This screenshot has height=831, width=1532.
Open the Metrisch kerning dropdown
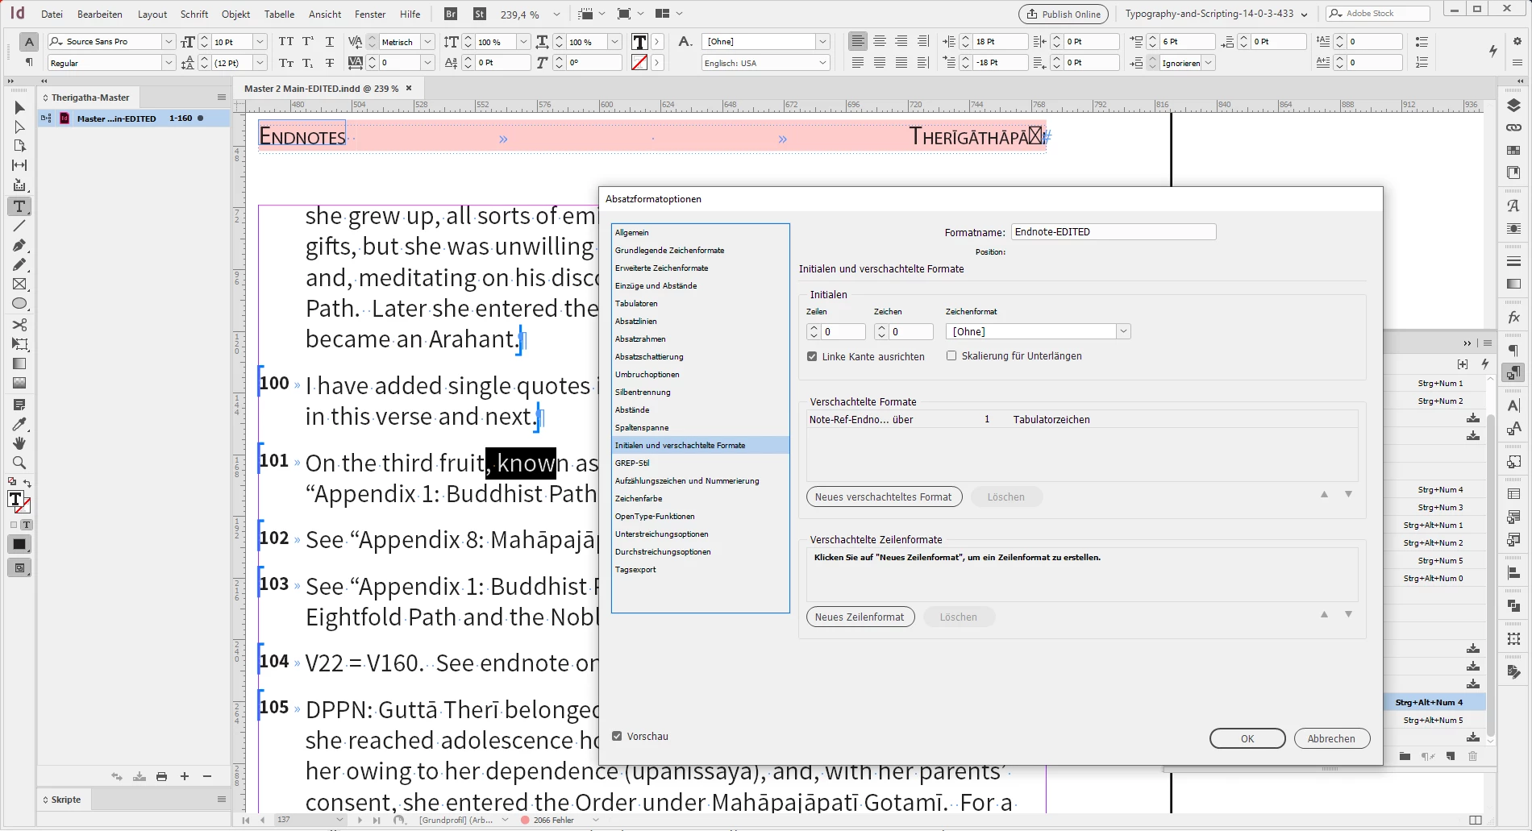coord(428,41)
